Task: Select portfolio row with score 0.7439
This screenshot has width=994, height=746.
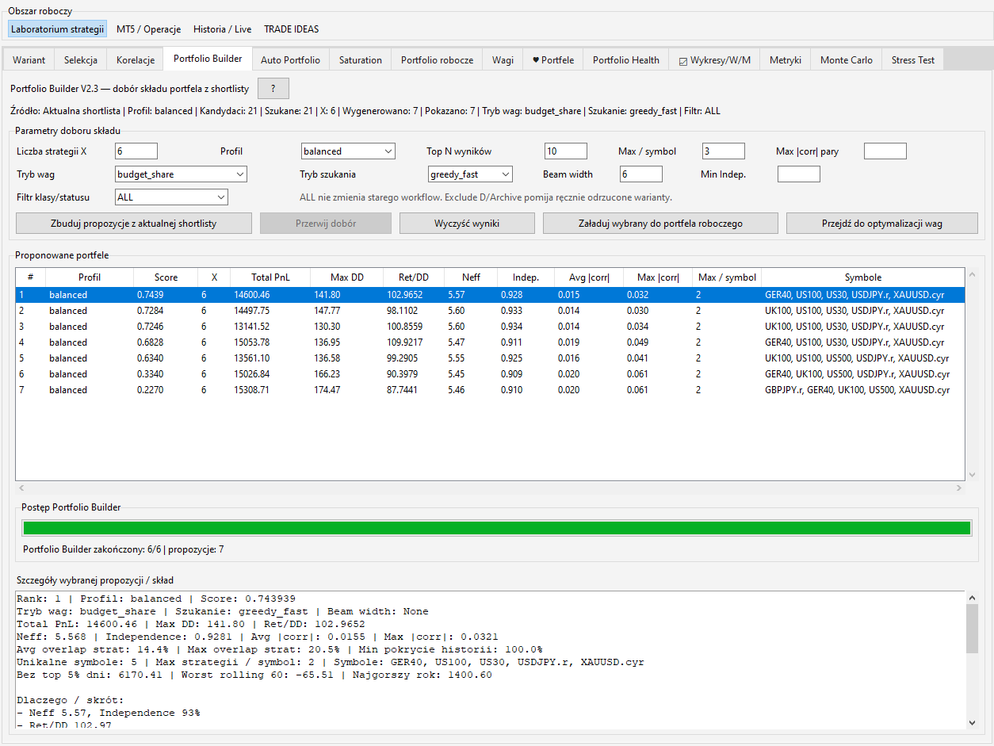Action: click(x=490, y=295)
